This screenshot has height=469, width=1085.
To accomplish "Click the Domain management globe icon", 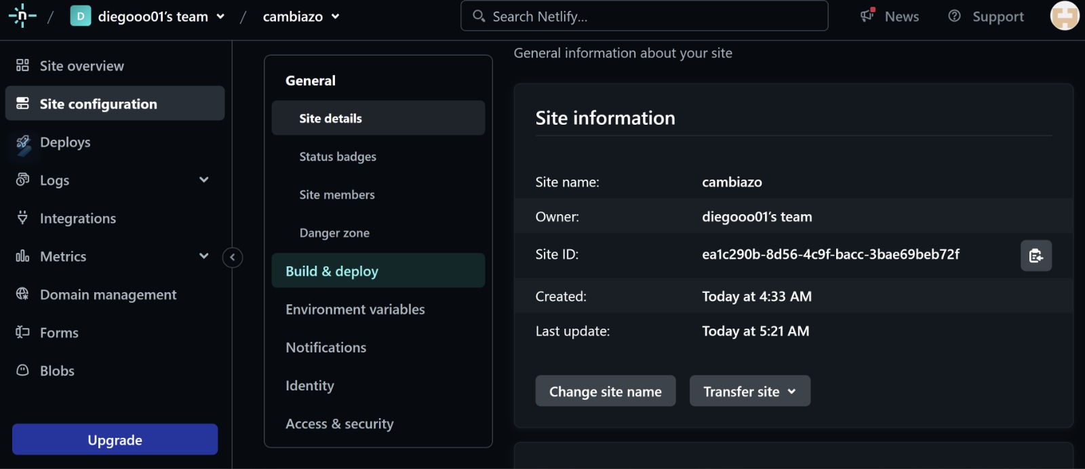I will click(x=22, y=294).
